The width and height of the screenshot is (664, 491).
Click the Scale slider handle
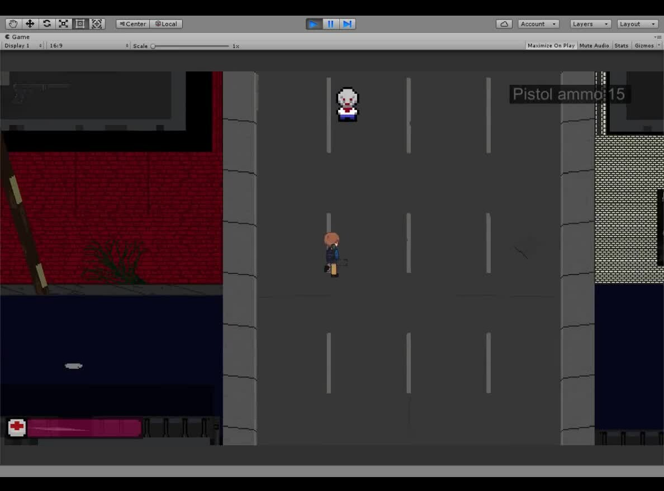pos(153,46)
